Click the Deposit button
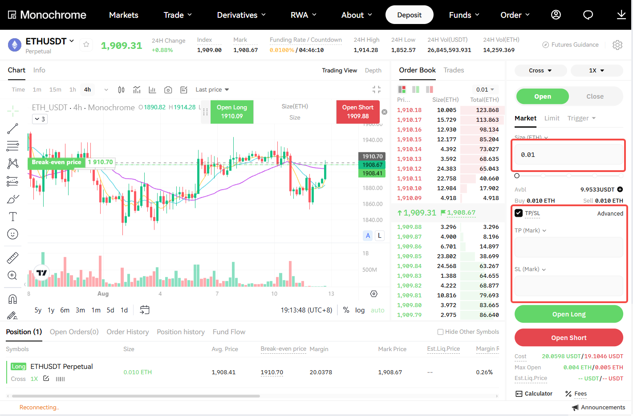633x416 pixels. coord(409,15)
